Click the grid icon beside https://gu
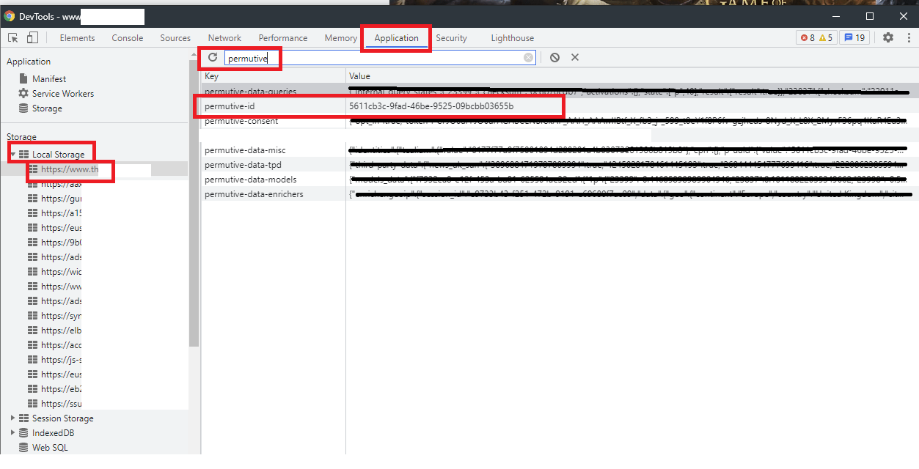The width and height of the screenshot is (919, 469). (32, 199)
